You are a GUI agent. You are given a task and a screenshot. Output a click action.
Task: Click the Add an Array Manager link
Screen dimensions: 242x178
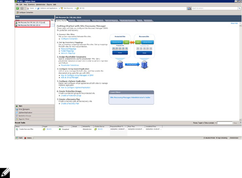point(70,77)
